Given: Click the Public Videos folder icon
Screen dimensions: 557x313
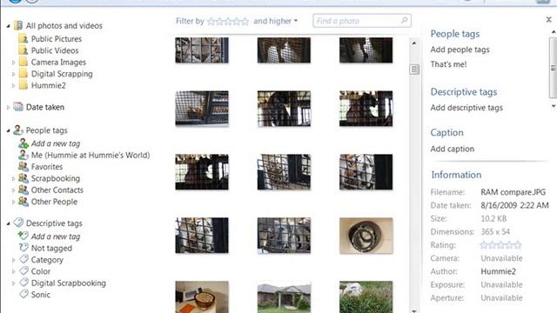Looking at the screenshot, I should tap(23, 50).
